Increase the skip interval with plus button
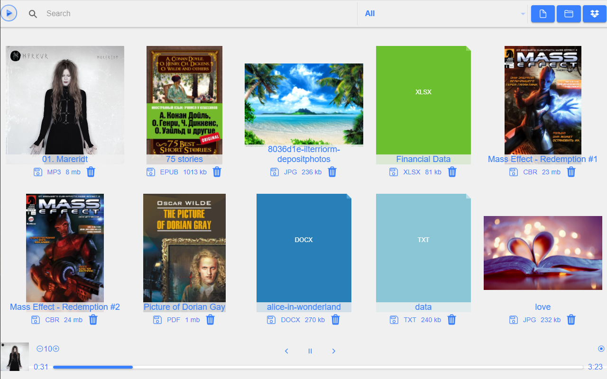 (56, 349)
